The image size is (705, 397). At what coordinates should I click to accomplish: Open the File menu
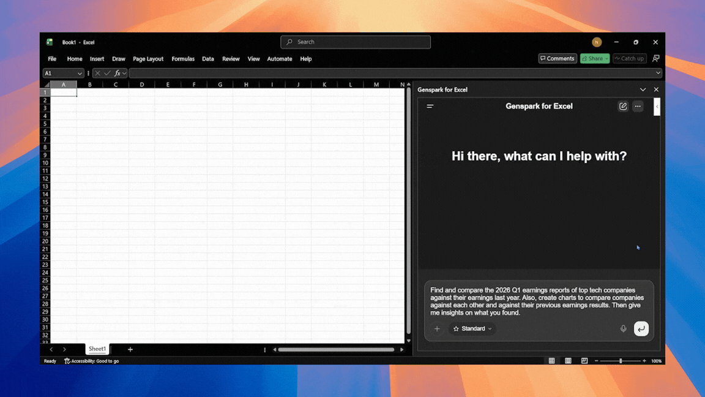(52, 59)
